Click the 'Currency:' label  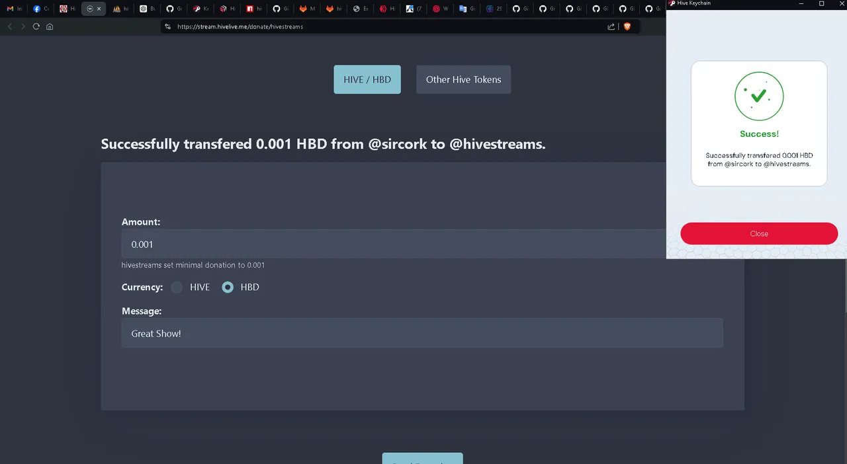tap(142, 287)
